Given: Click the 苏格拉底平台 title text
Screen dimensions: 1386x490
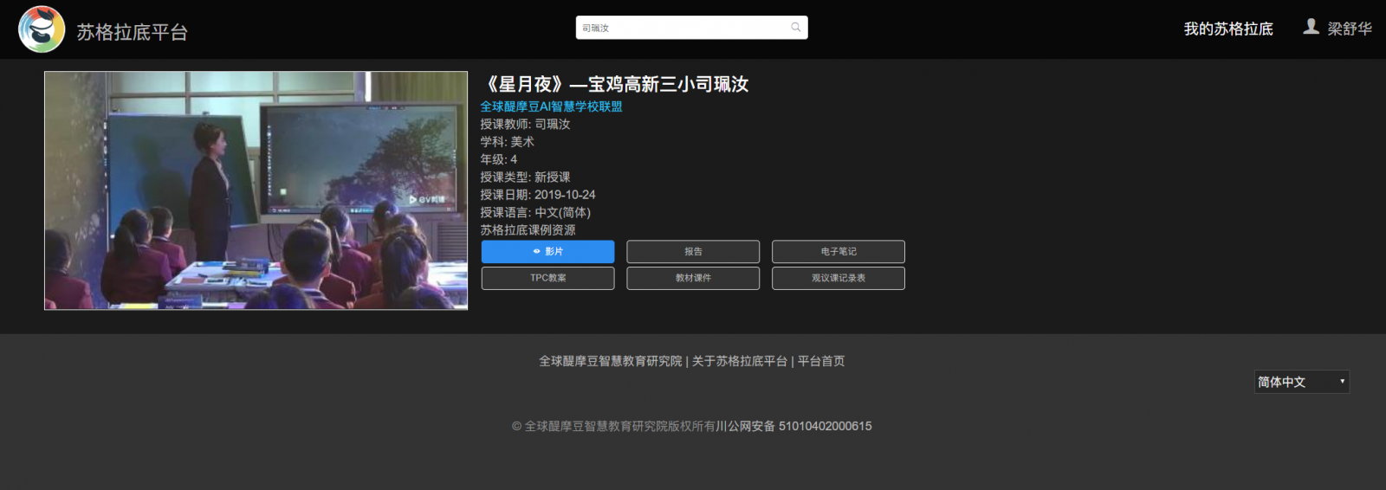Looking at the screenshot, I should (132, 32).
